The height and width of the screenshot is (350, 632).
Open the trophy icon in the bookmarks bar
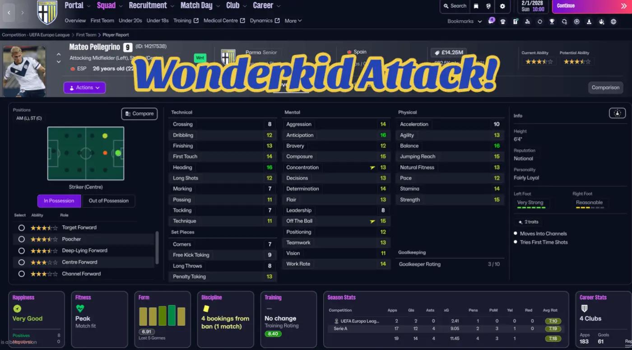[x=552, y=22]
